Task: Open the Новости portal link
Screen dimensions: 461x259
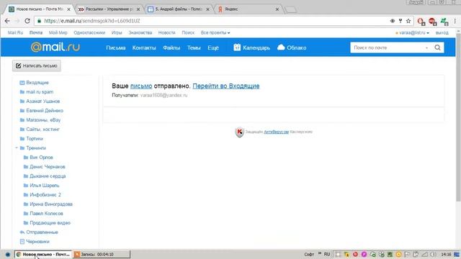Action: pyautogui.click(x=166, y=32)
